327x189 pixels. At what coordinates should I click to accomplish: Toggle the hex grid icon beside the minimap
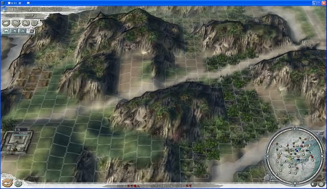click(268, 178)
